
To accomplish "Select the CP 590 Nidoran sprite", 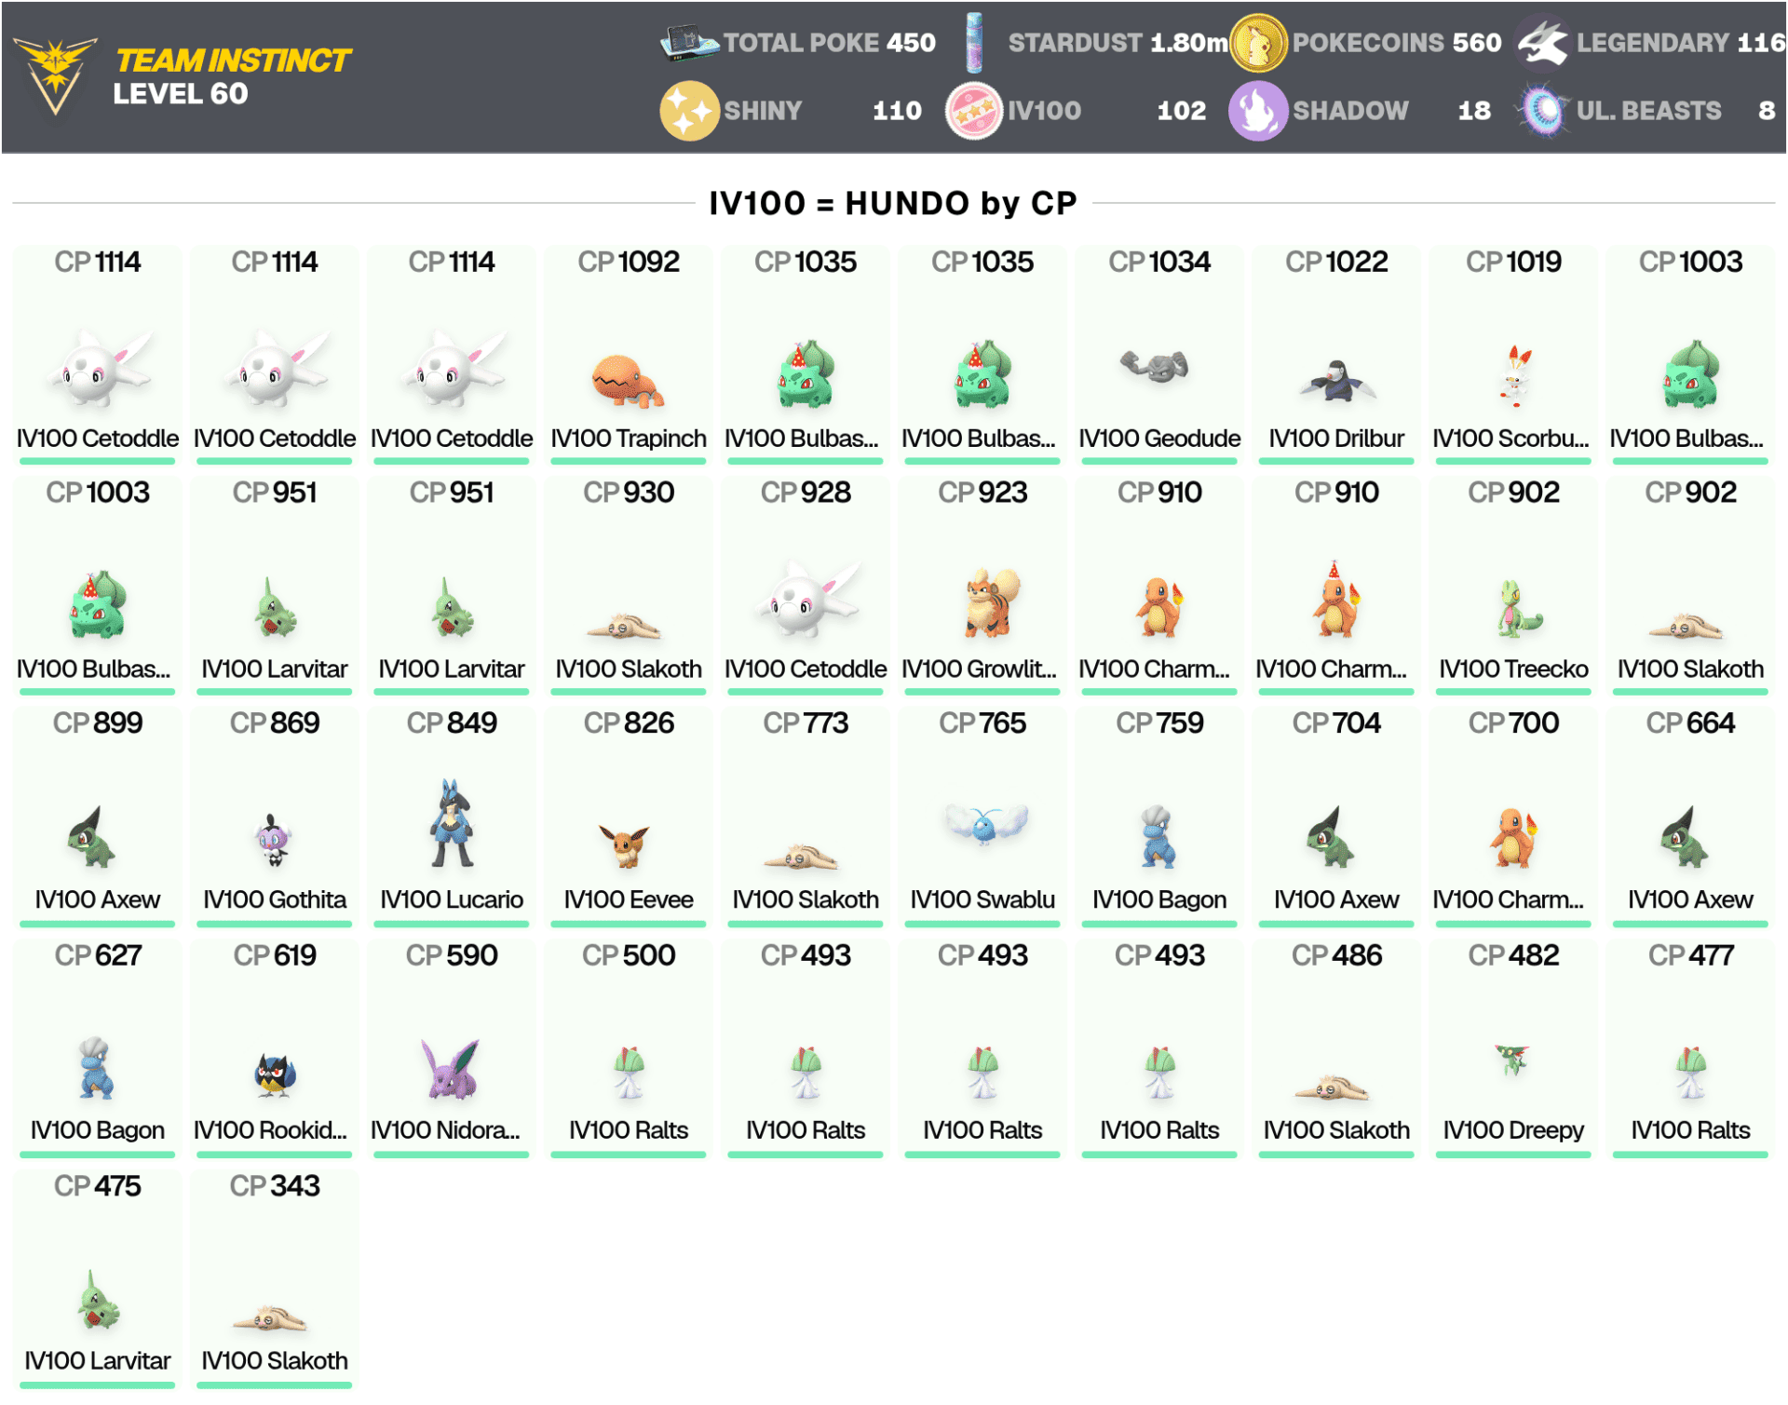I will point(451,1068).
